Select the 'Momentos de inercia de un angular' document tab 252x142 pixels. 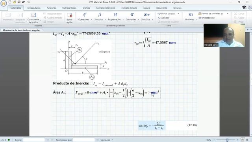tap(21, 30)
